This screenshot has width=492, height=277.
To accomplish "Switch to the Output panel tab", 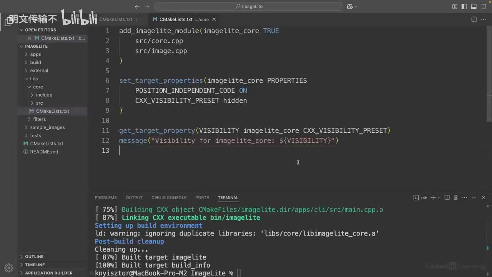I will click(x=134, y=198).
